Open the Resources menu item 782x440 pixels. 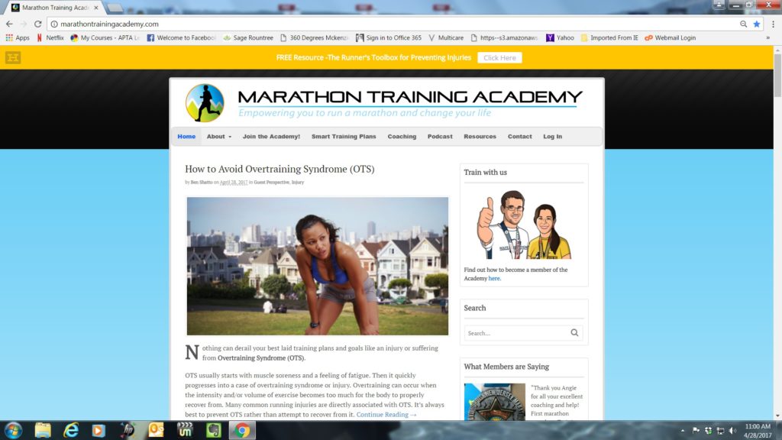click(x=480, y=136)
